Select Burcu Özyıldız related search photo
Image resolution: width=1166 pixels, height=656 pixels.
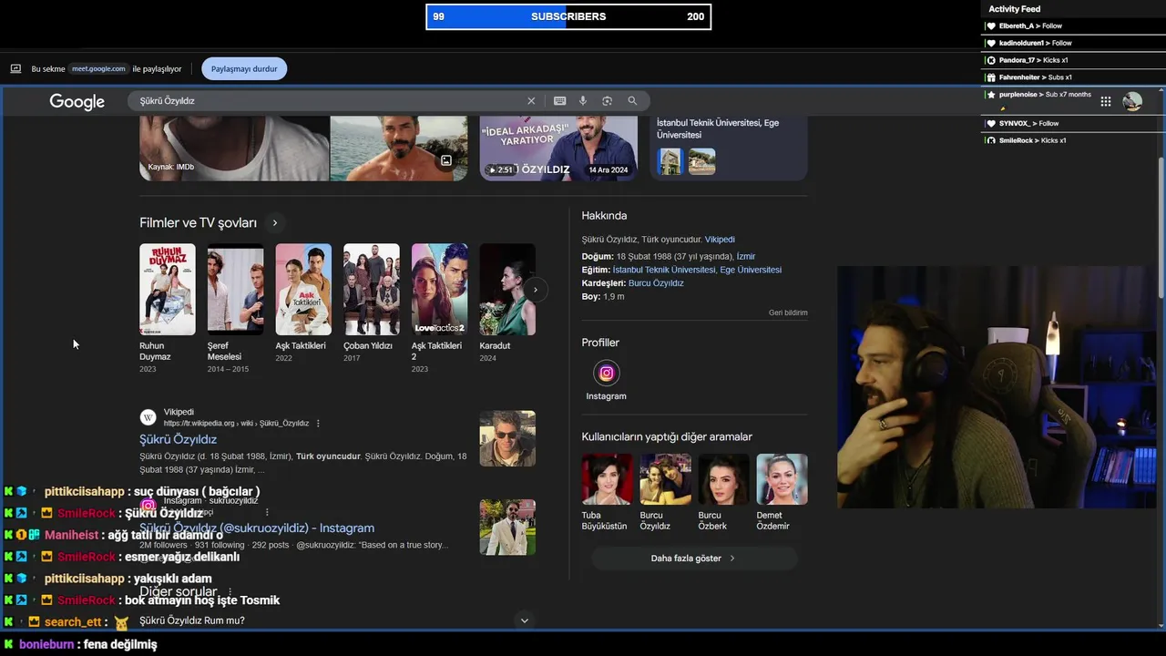click(665, 479)
